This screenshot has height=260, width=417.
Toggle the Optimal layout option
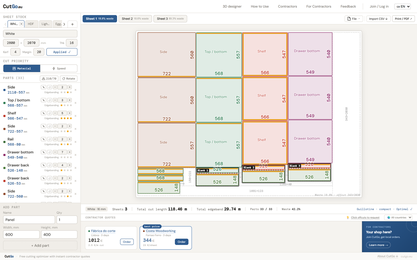point(404,209)
